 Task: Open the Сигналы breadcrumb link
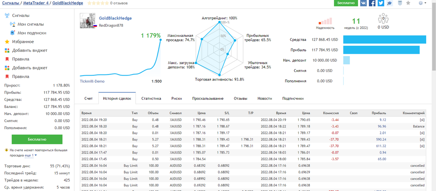pos(11,3)
